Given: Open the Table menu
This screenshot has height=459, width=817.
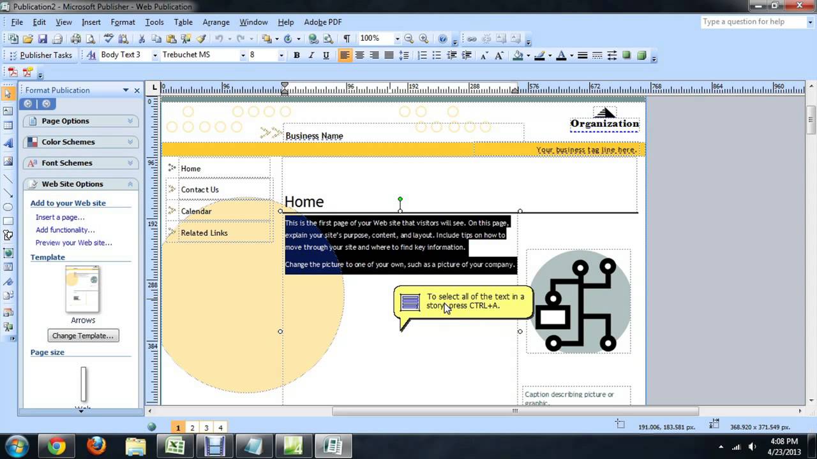Looking at the screenshot, I should (x=183, y=22).
